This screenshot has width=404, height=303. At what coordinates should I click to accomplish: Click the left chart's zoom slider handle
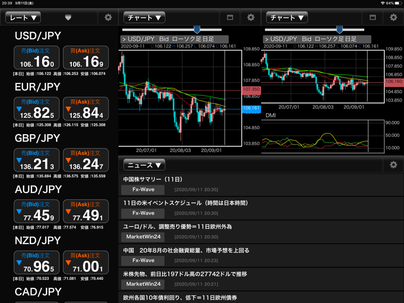197,29
